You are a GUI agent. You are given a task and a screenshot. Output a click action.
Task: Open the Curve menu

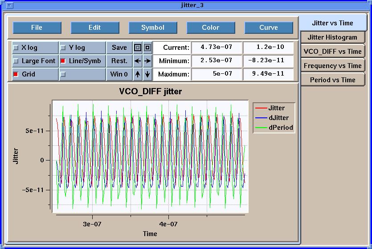269,28
